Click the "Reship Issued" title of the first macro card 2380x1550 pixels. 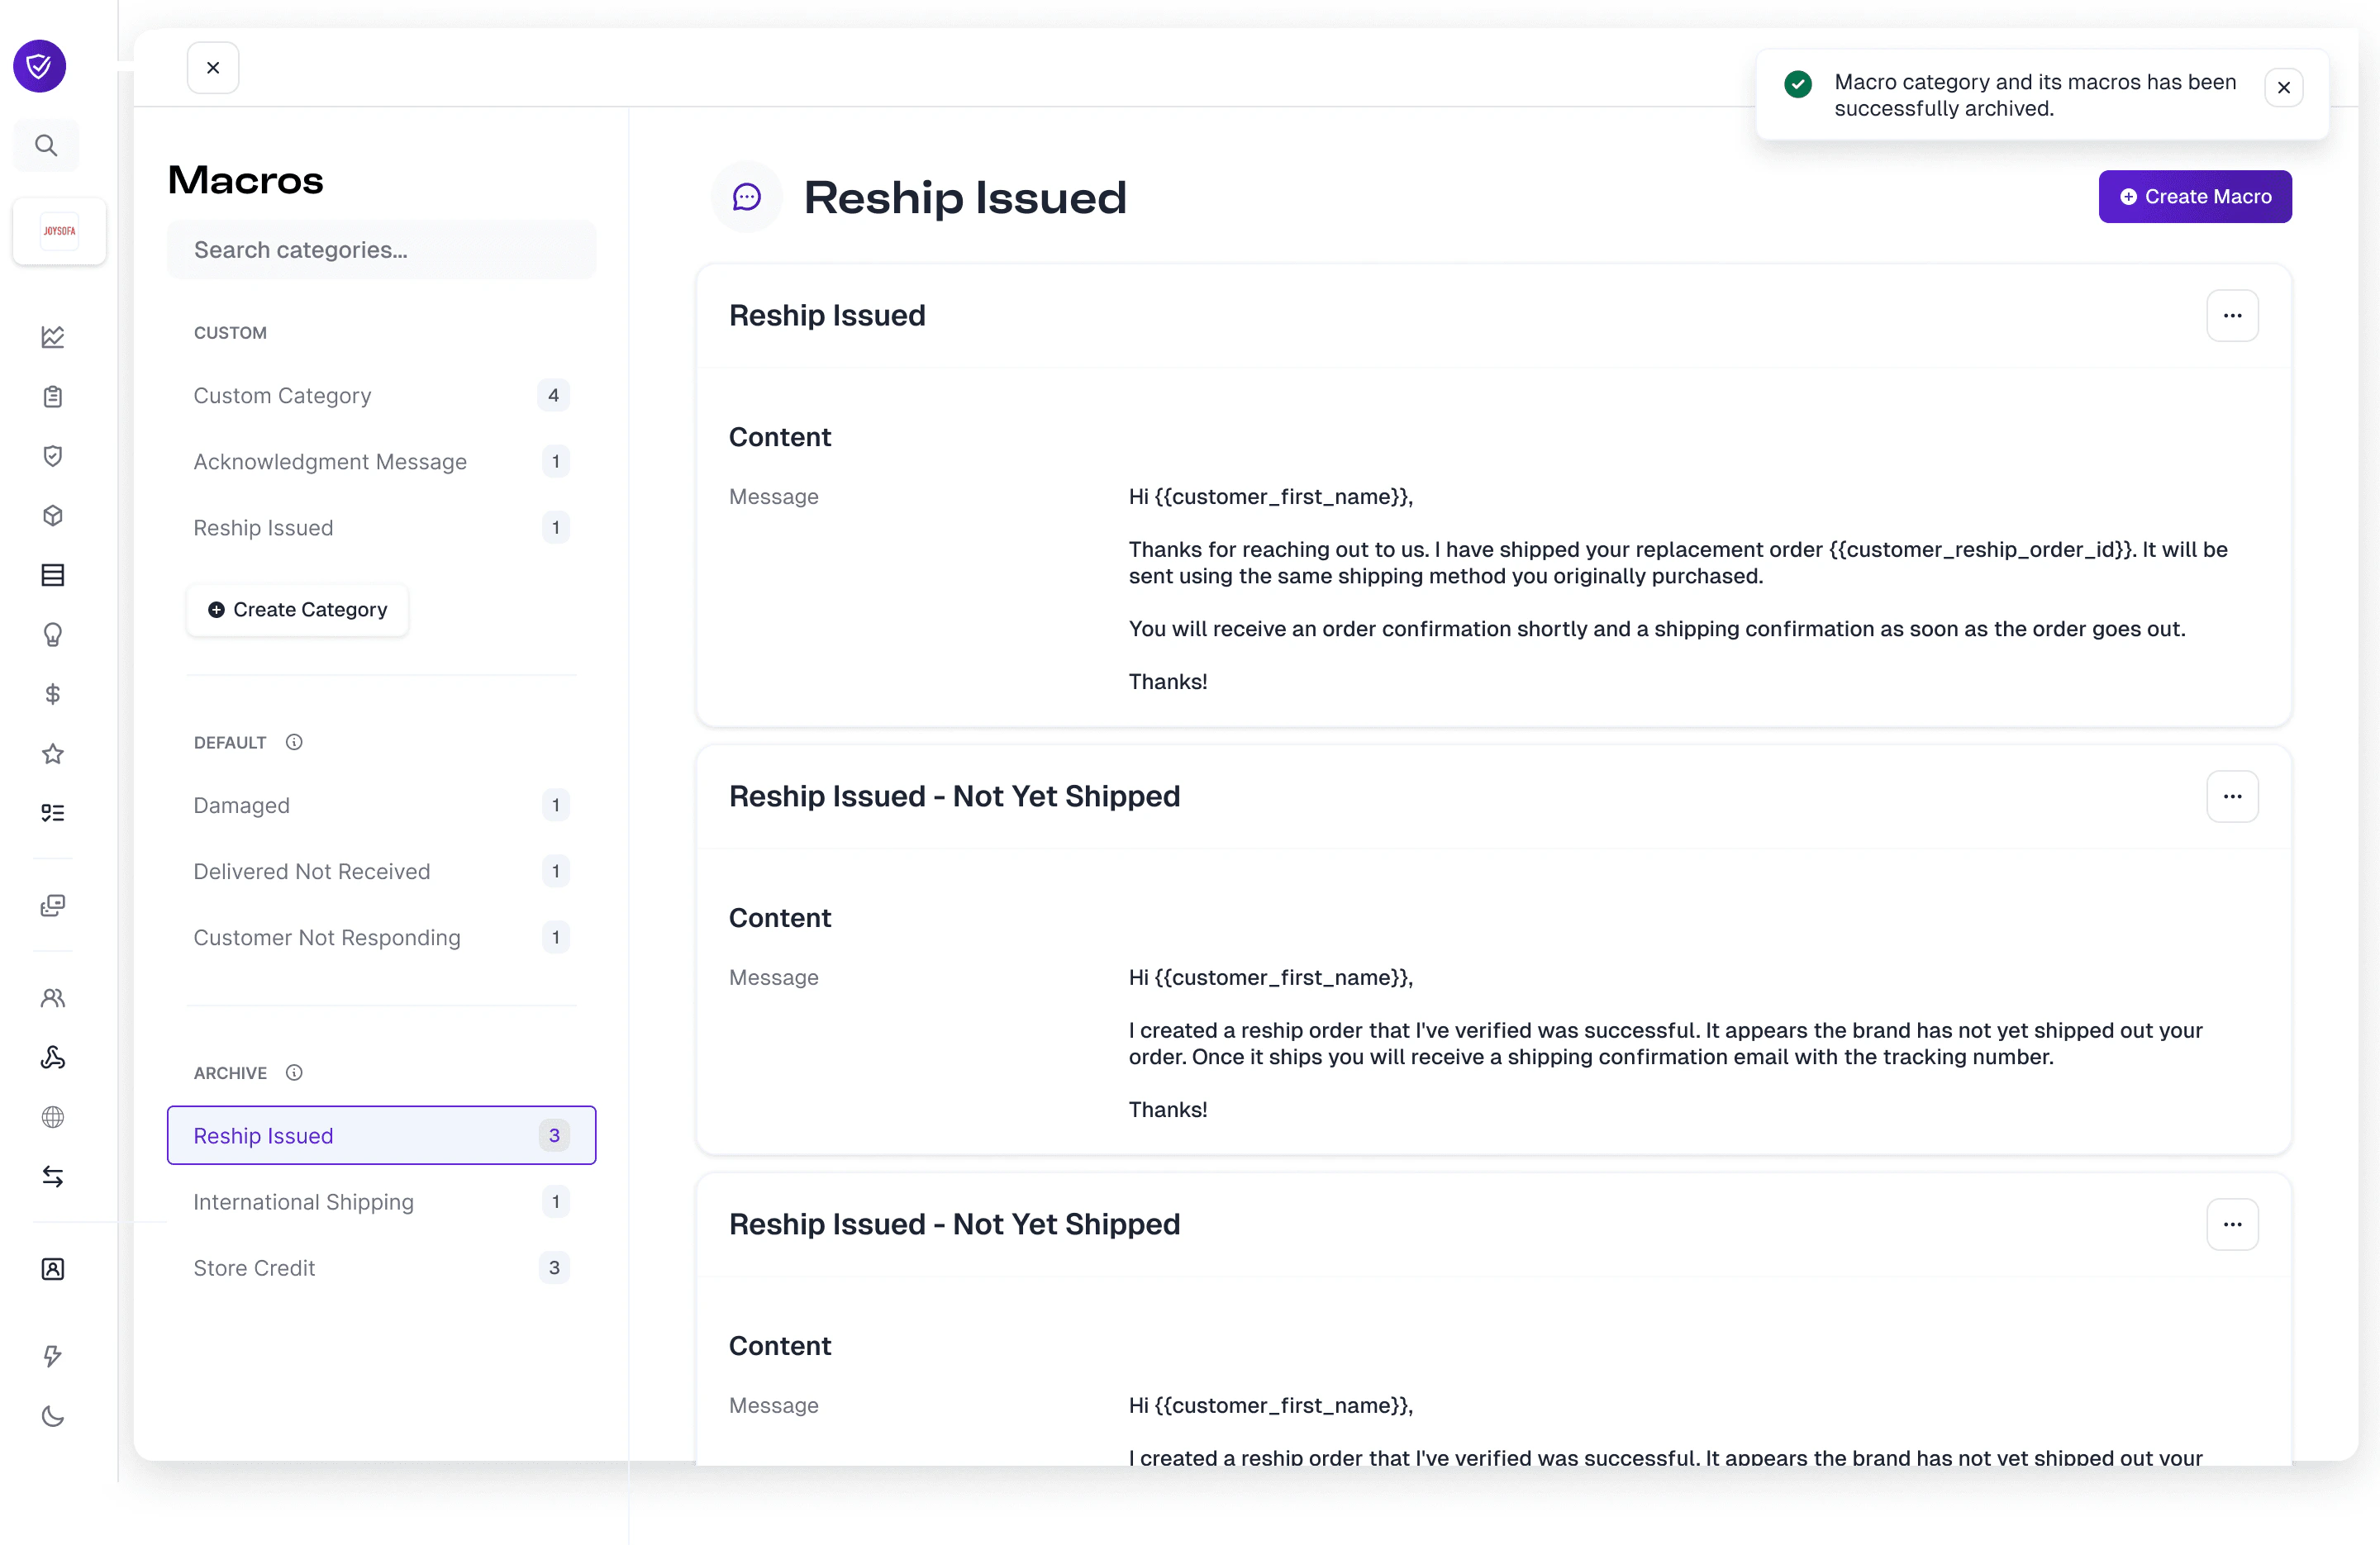click(x=827, y=316)
